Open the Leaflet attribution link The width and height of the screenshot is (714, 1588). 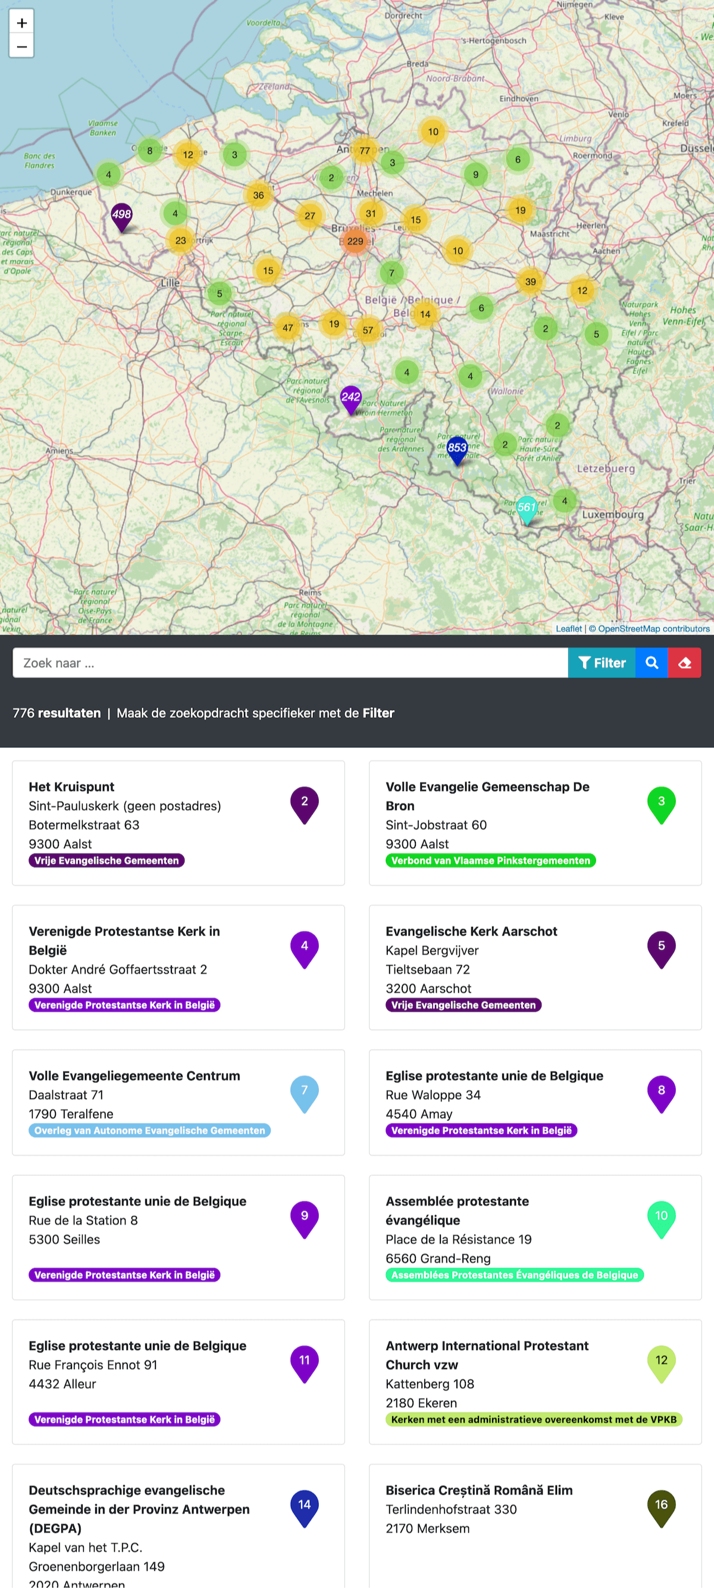click(568, 629)
